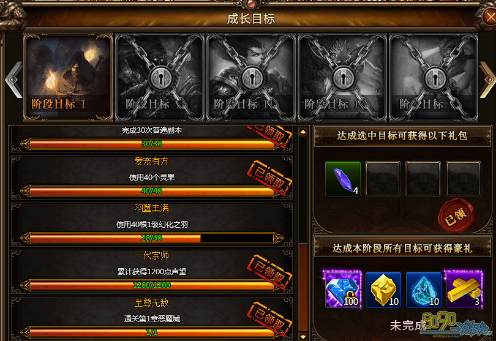Click the gold bars reward icon
496x341 pixels.
[x=464, y=290]
